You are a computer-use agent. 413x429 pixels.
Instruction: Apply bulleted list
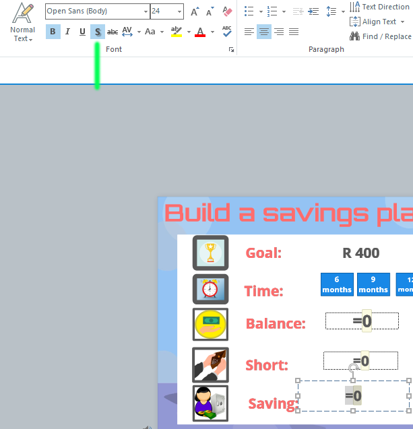249,11
